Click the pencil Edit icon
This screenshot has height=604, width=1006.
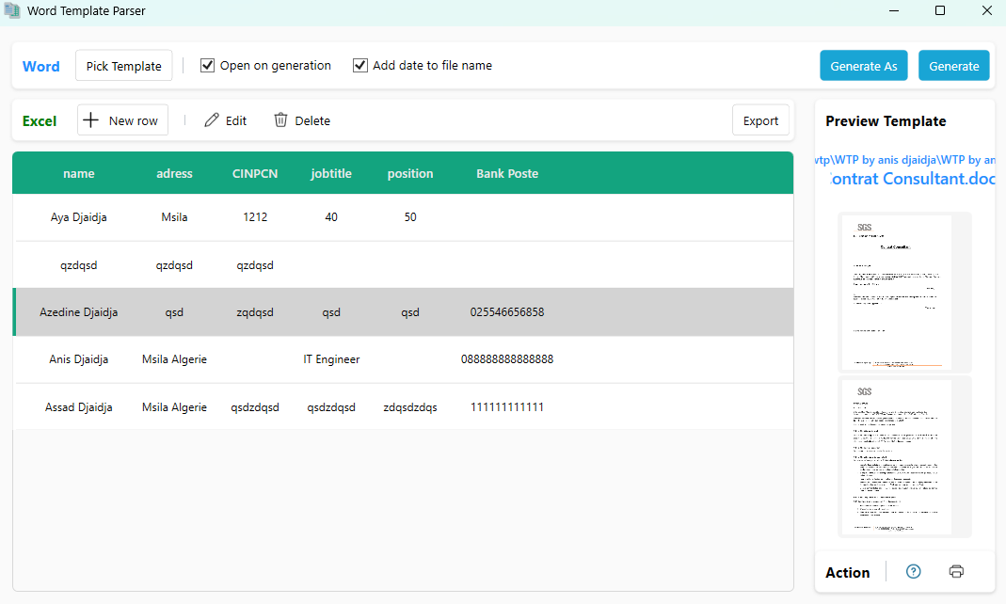coord(212,120)
